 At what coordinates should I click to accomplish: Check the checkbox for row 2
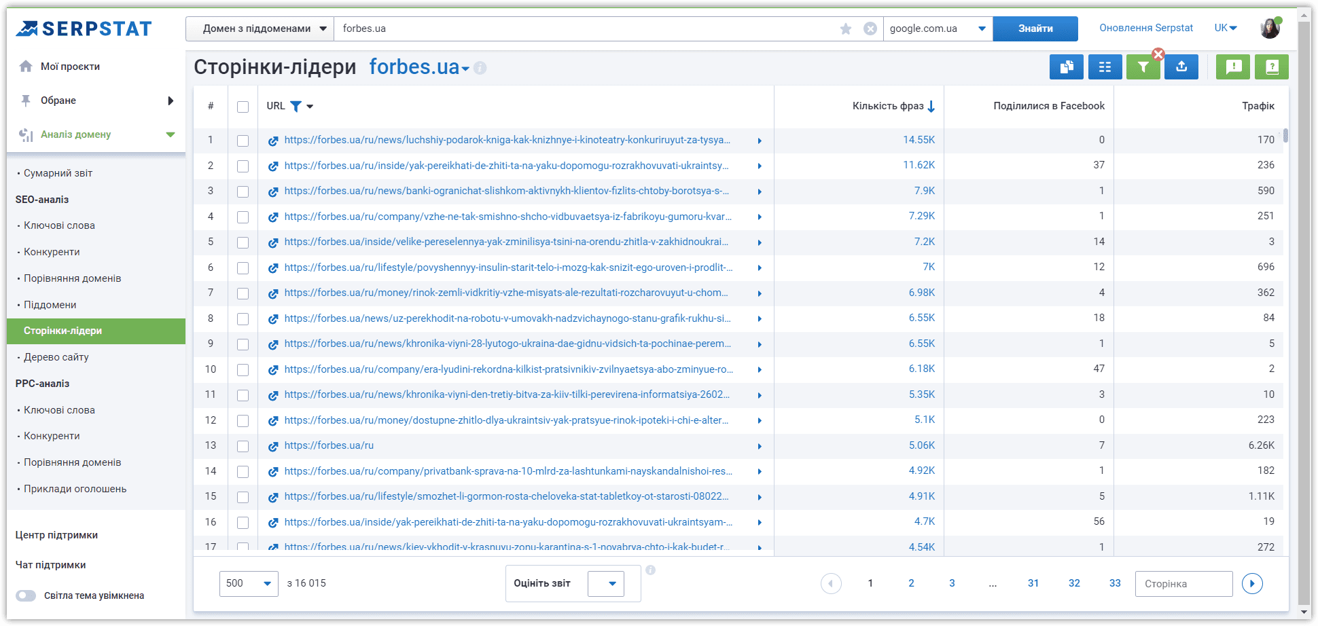pyautogui.click(x=243, y=166)
